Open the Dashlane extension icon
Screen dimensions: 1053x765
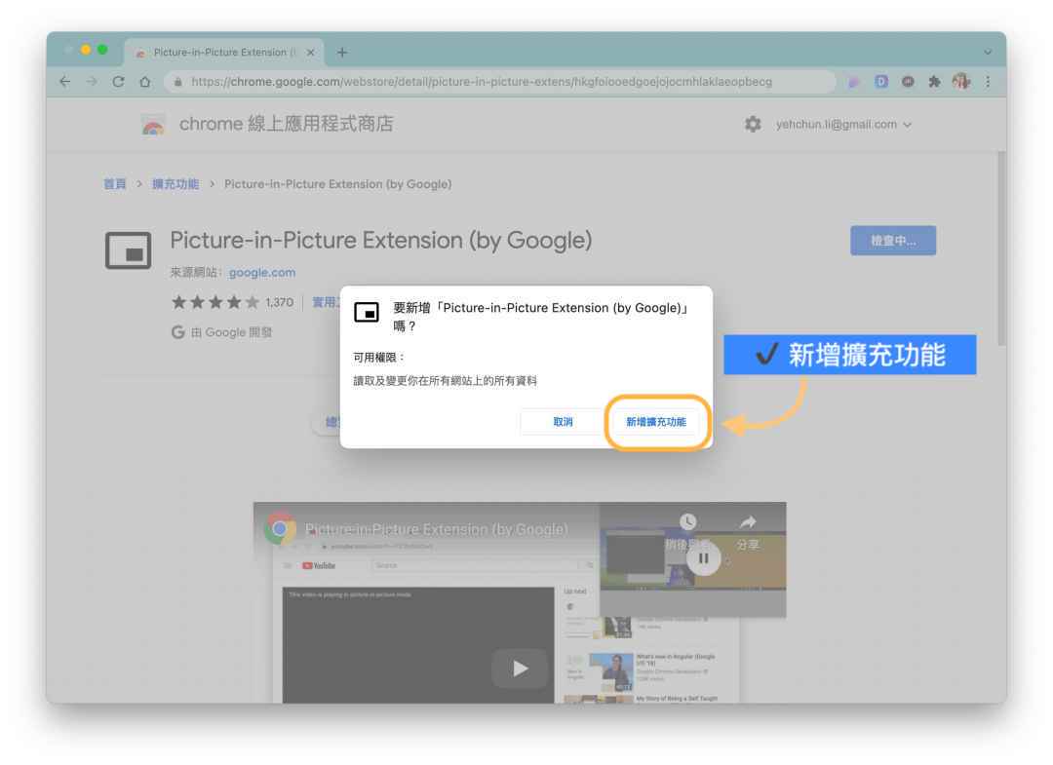point(881,83)
